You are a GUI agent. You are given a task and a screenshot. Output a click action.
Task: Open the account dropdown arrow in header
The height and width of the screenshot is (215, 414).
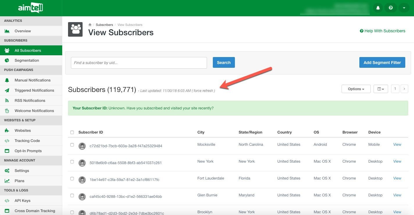coord(404,8)
